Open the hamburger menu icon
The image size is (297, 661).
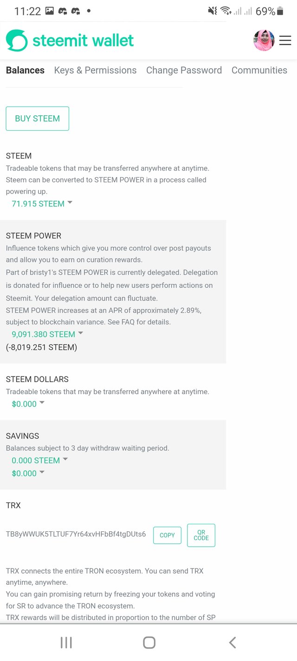point(285,40)
